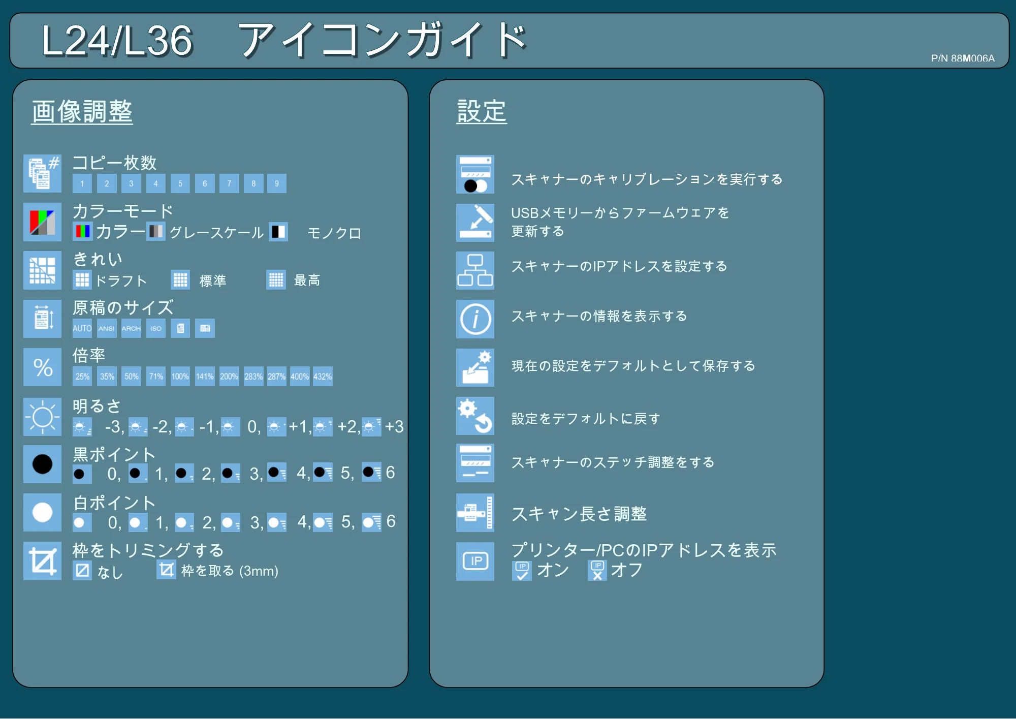Select the grayscale (グレースケール) mode icon
Image resolution: width=1016 pixels, height=719 pixels.
tap(156, 232)
